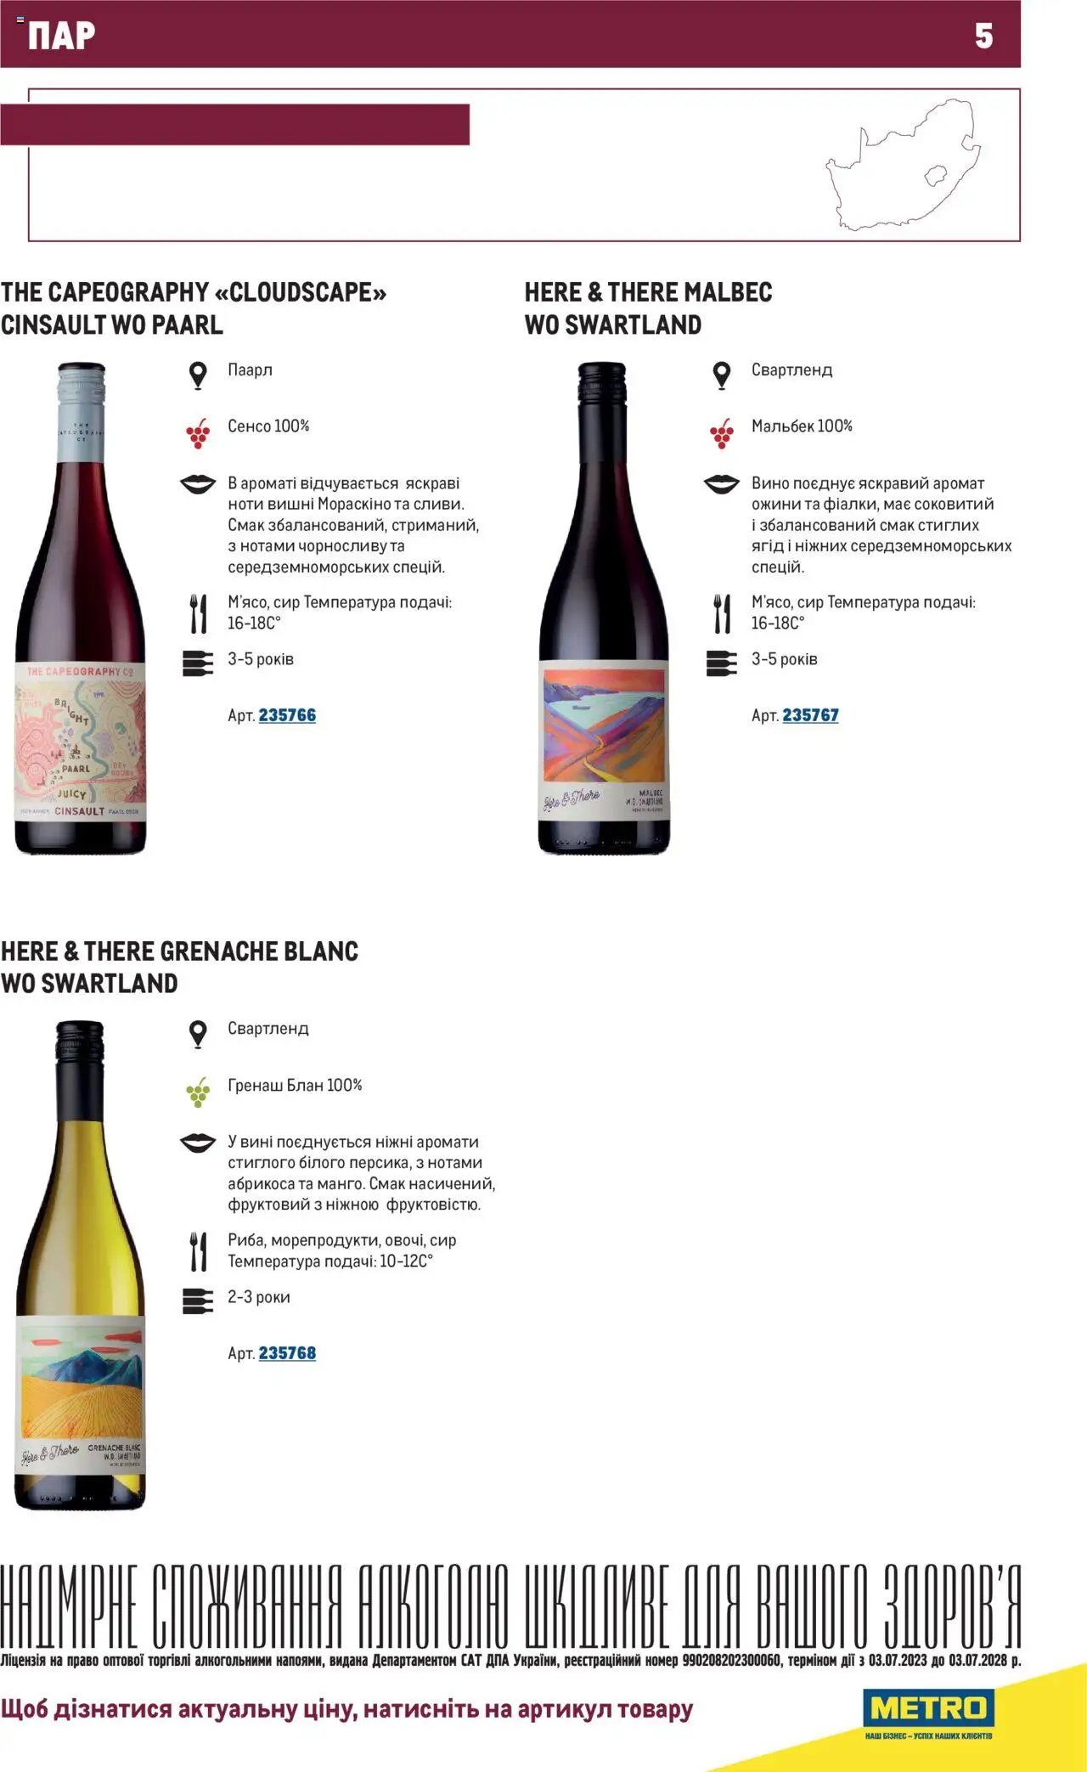1087x1772 pixels.
Task: Click the lips icon for Grenache Blanc description
Action: point(198,1143)
